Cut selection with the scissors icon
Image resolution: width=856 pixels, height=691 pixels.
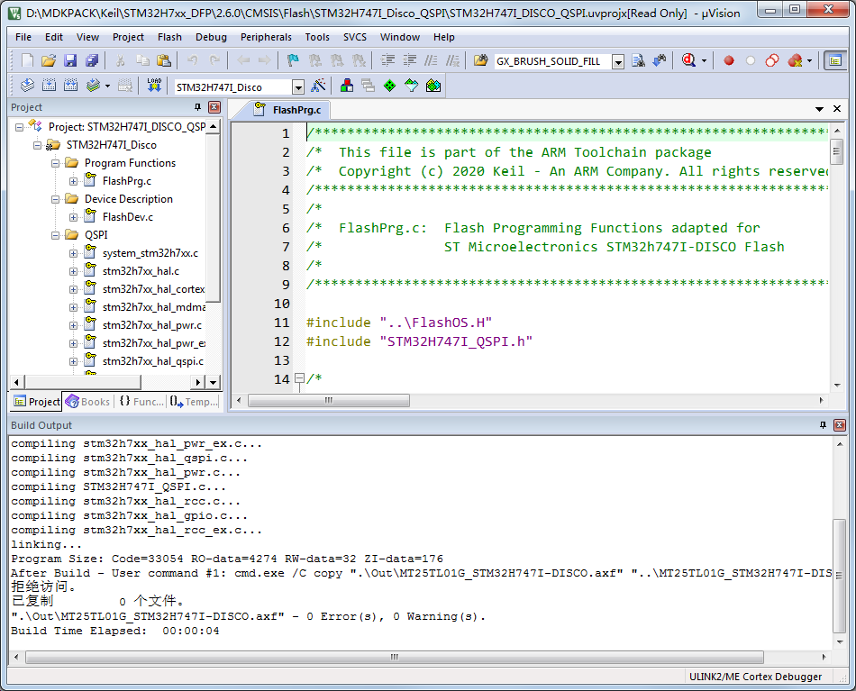point(120,60)
